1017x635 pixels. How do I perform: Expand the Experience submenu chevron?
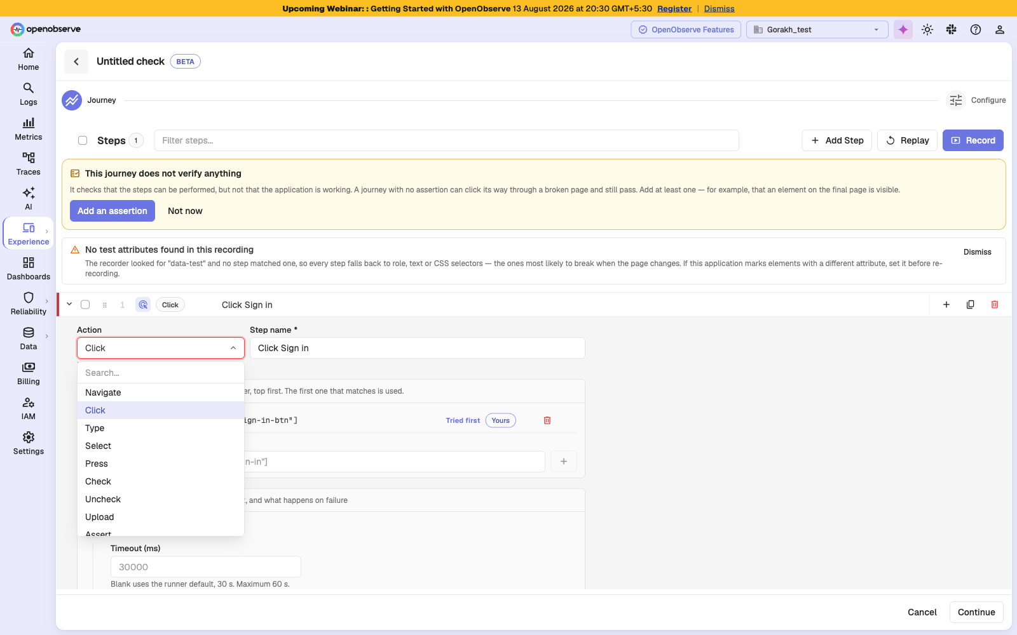tap(47, 232)
